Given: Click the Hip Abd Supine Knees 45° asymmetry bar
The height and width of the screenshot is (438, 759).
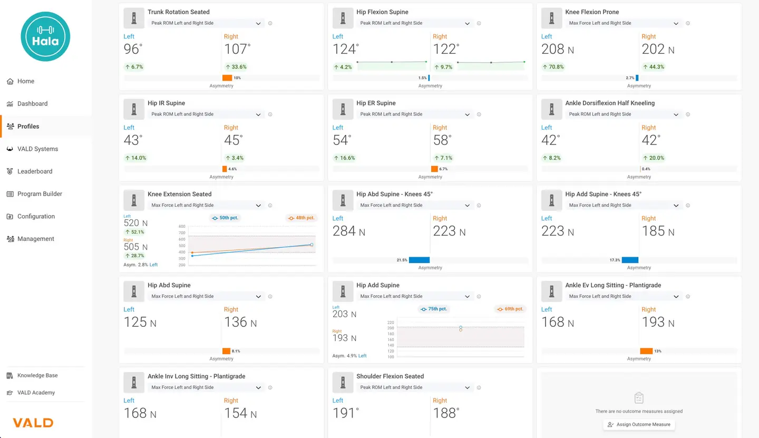Looking at the screenshot, I should coord(419,260).
